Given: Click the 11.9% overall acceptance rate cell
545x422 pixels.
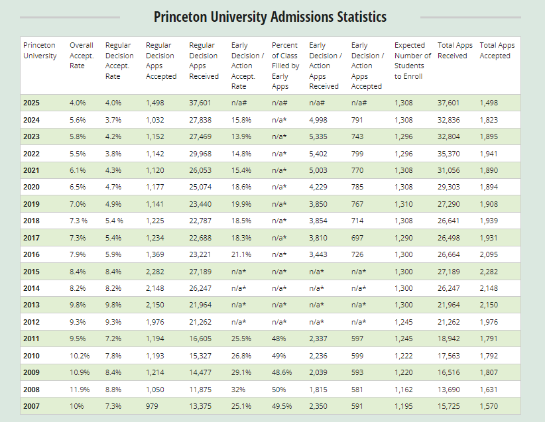Looking at the screenshot, I should pyautogui.click(x=79, y=389).
